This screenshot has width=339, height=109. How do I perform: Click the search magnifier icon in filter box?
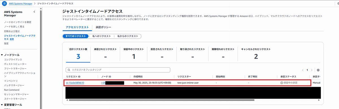(x=69, y=70)
